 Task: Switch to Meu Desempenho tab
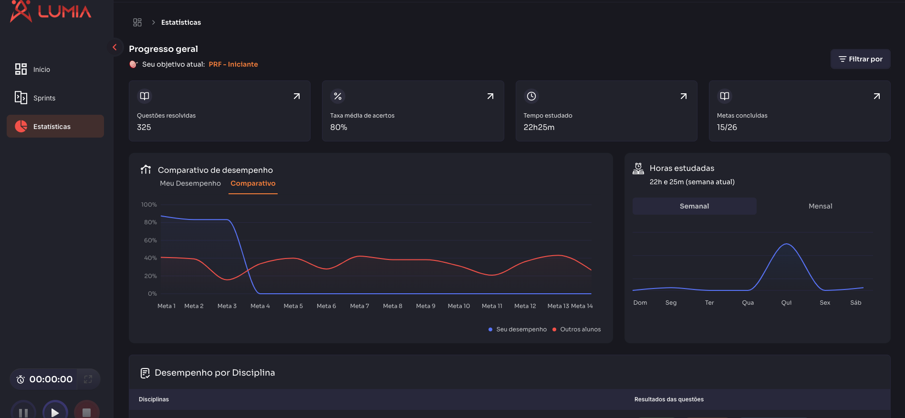pyautogui.click(x=190, y=183)
